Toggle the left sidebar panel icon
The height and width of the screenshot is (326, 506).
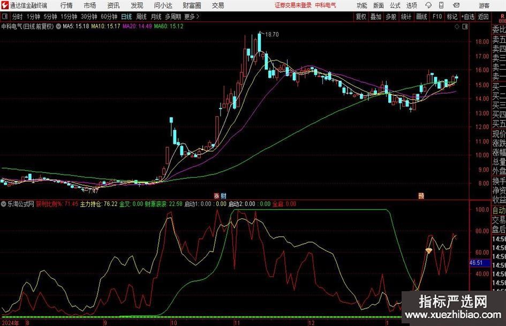pyautogui.click(x=5, y=17)
